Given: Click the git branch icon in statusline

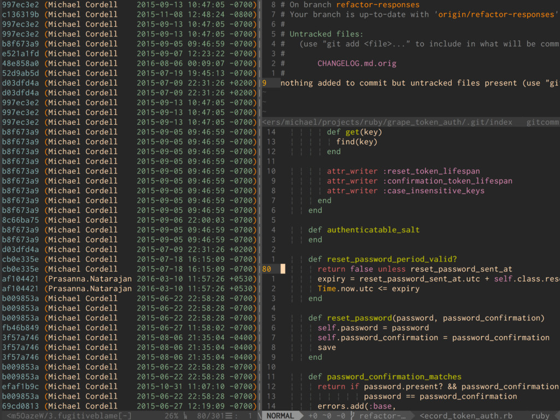Looking at the screenshot, I should coord(353,416).
